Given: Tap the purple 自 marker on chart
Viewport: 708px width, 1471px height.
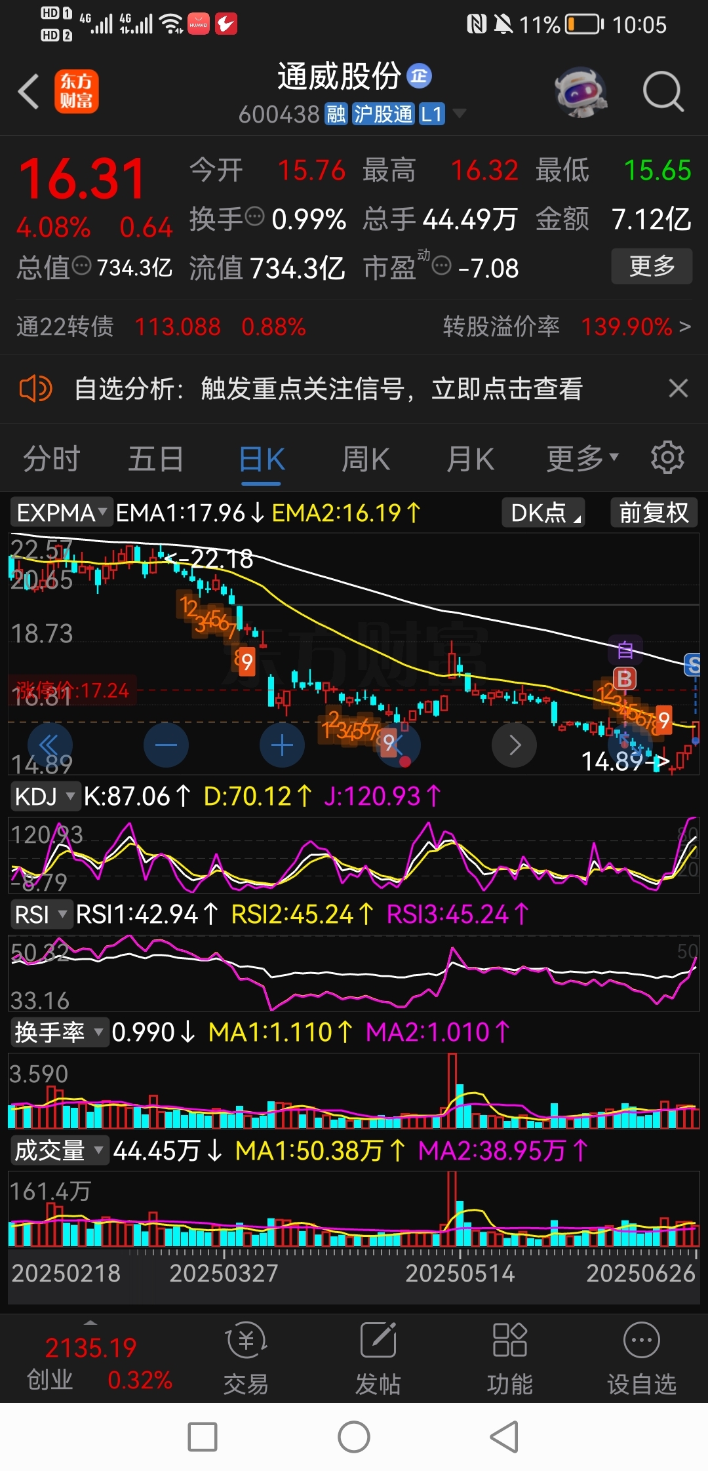Looking at the screenshot, I should pos(625,650).
